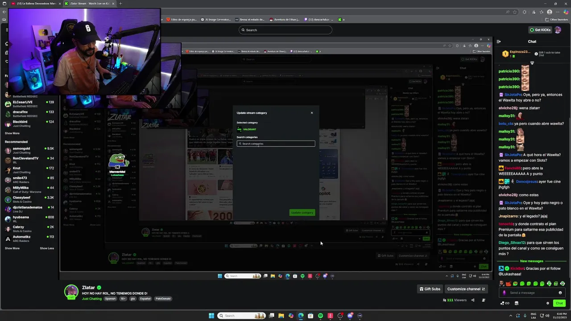
Task: Open emote picker in message box
Action: tap(560, 293)
